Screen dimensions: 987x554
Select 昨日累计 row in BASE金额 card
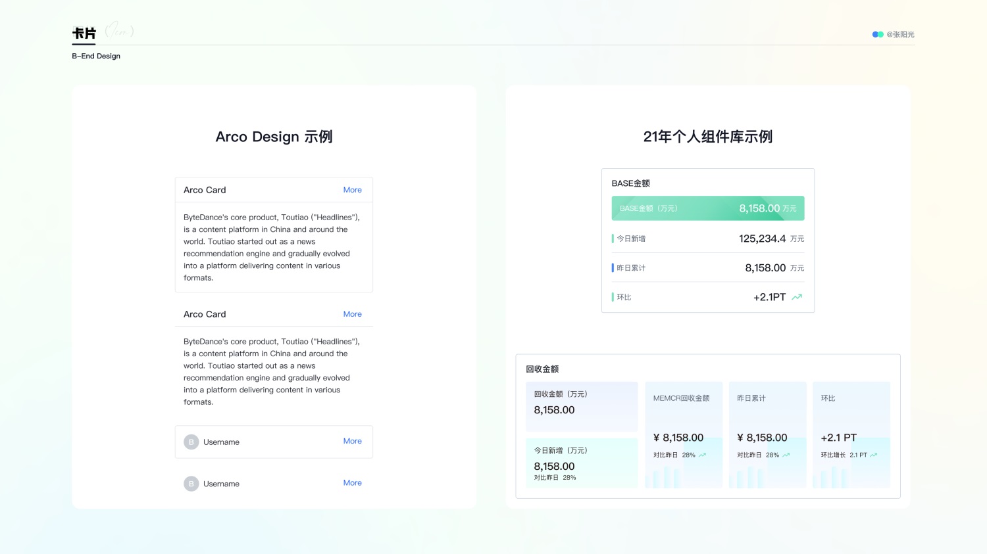[708, 267]
